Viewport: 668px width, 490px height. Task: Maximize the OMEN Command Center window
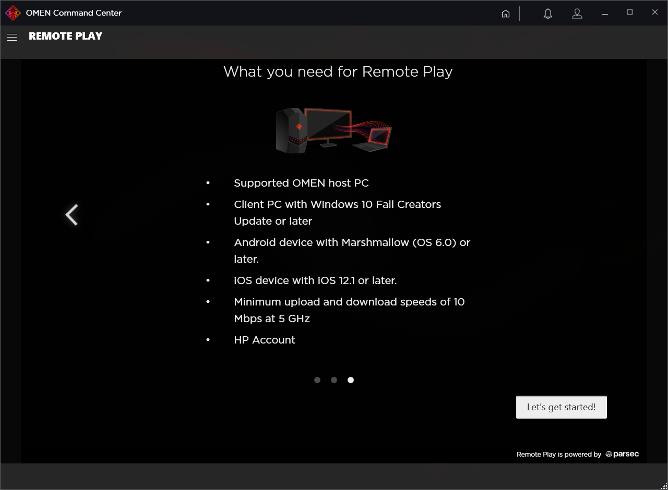(x=630, y=13)
